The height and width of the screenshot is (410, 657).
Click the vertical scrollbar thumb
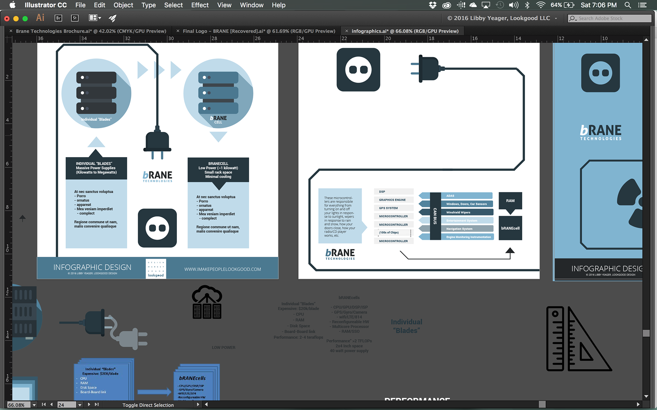click(646, 333)
